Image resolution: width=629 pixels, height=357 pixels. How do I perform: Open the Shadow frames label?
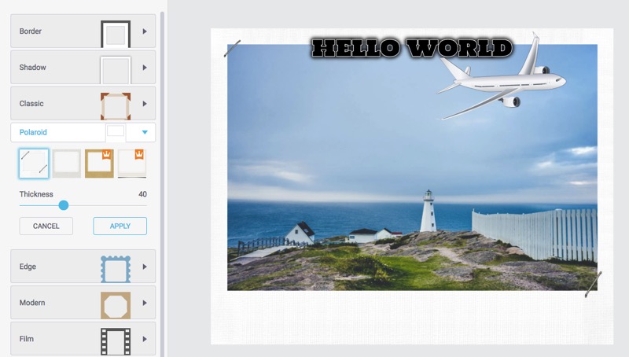[x=32, y=68]
